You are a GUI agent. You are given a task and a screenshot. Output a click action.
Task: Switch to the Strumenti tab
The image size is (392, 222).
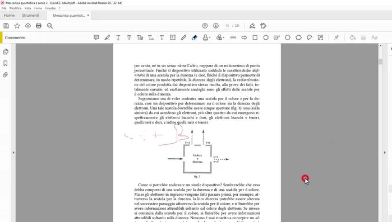click(x=30, y=16)
